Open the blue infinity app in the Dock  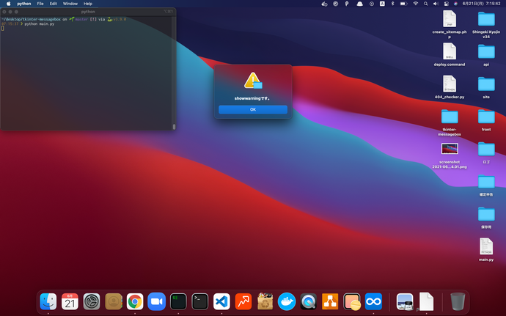click(x=373, y=301)
